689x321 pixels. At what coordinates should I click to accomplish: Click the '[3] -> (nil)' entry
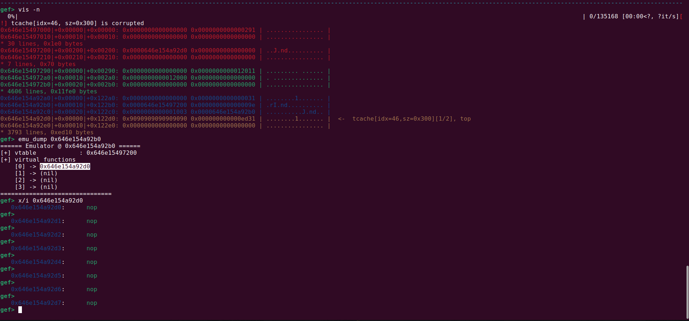(36, 187)
